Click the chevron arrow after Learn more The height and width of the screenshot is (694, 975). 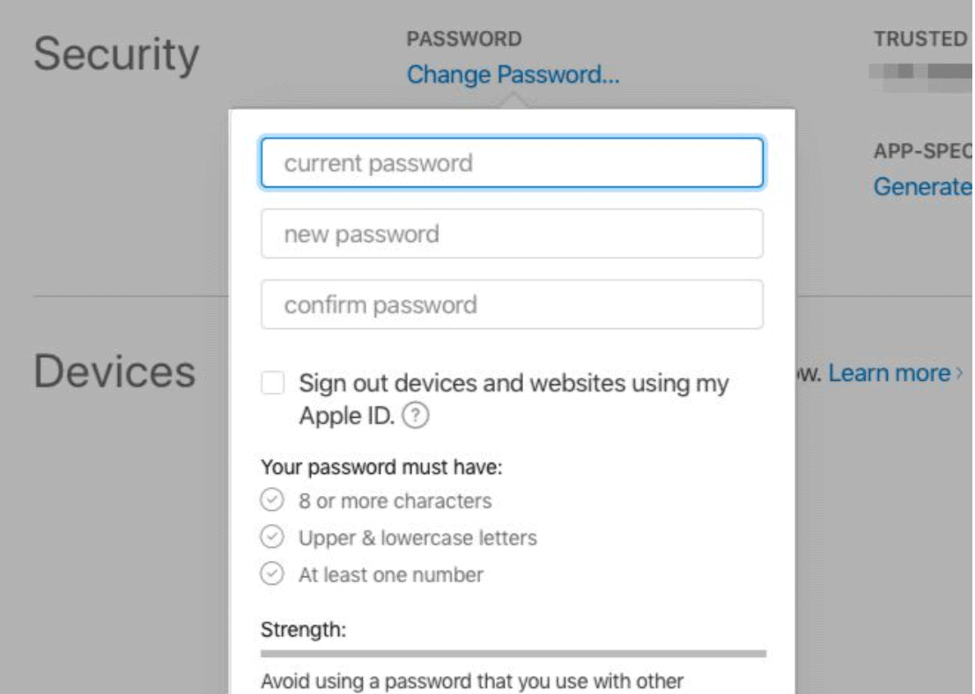(959, 373)
